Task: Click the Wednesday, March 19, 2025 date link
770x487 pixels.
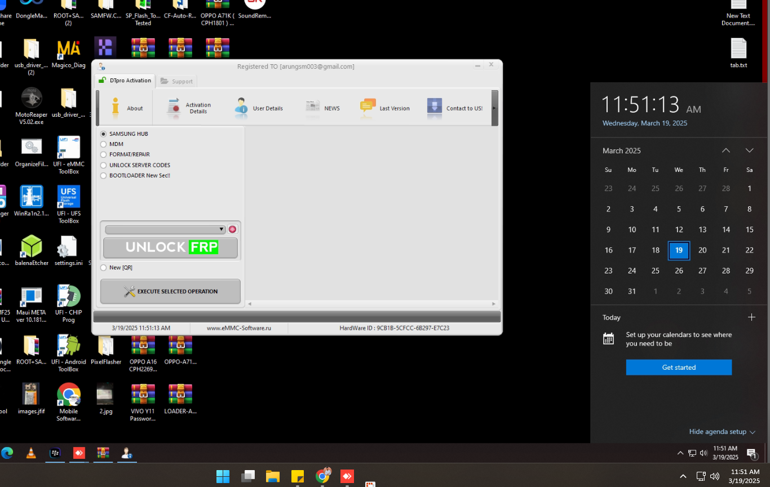Action: 645,123
